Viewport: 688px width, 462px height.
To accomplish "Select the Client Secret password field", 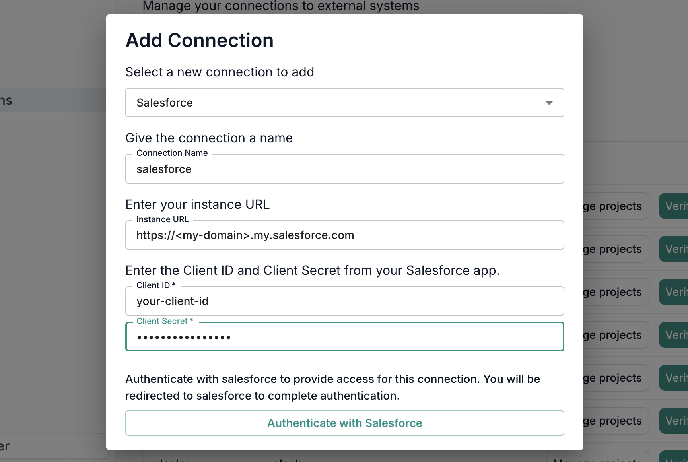I will click(x=344, y=336).
